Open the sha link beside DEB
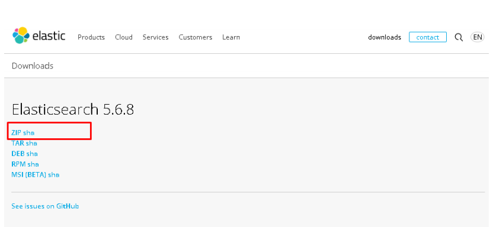490x227 pixels. coord(32,154)
